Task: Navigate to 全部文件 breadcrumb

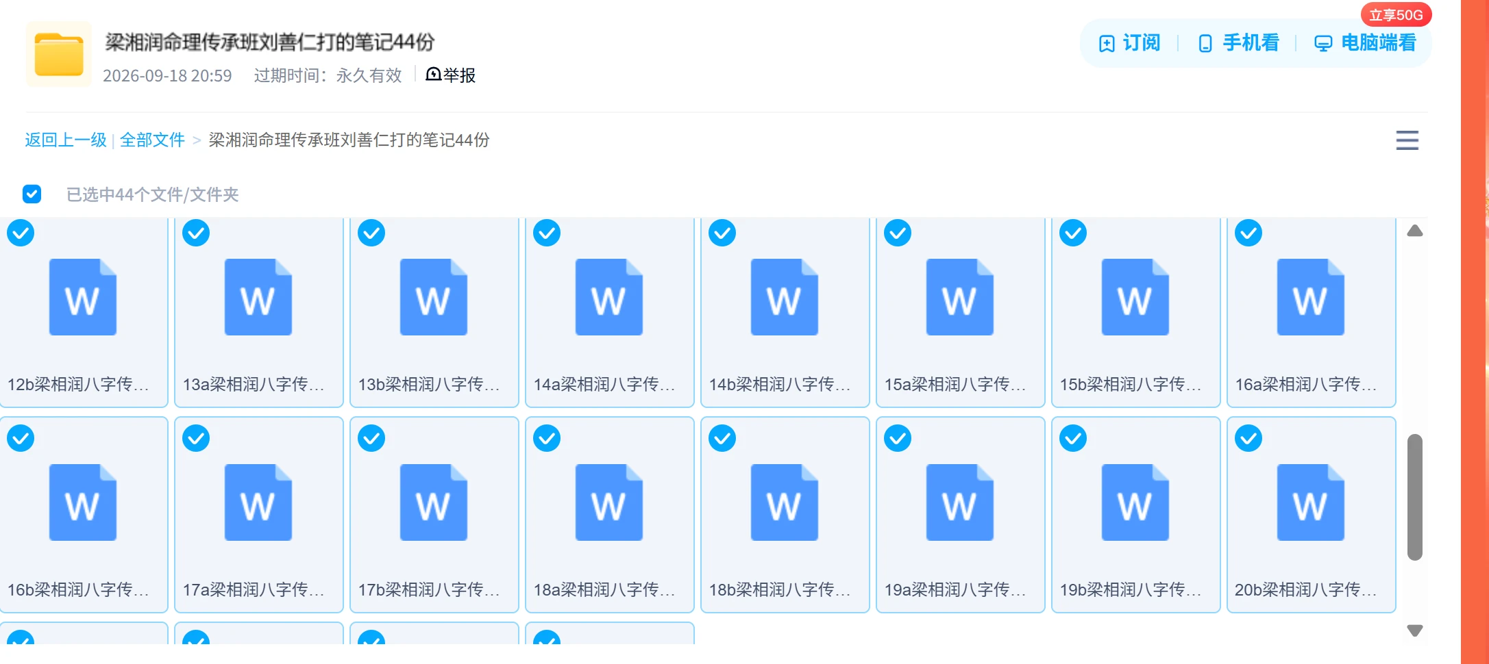Action: coord(152,140)
